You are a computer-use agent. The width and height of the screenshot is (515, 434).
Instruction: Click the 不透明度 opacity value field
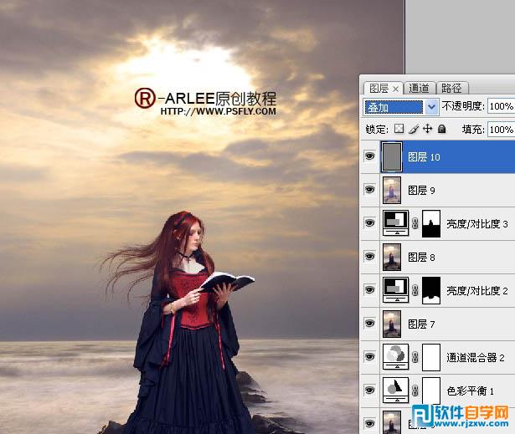pos(501,106)
